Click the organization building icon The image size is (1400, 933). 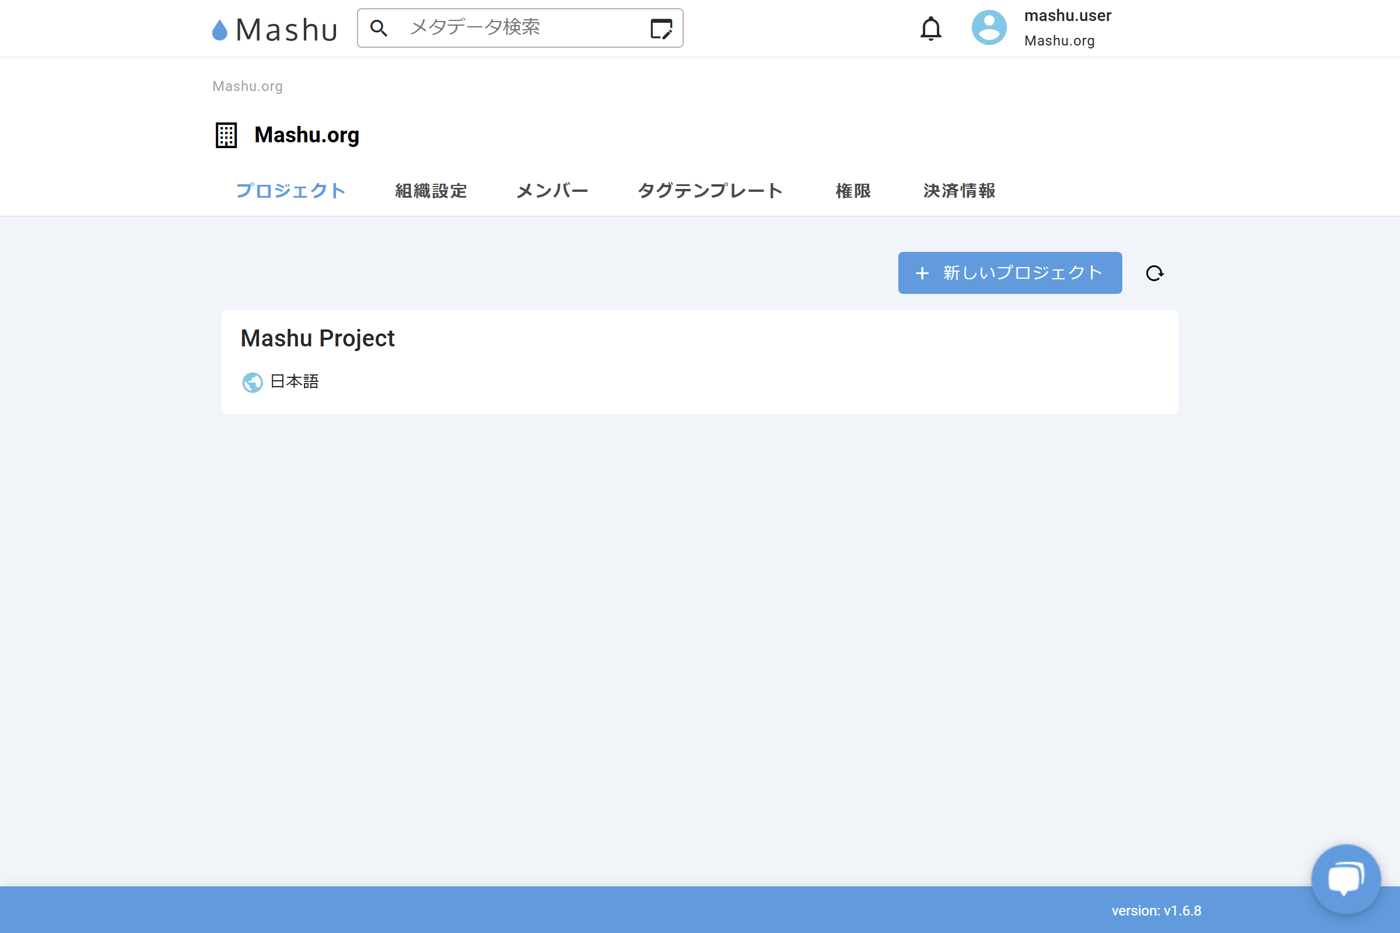(226, 135)
